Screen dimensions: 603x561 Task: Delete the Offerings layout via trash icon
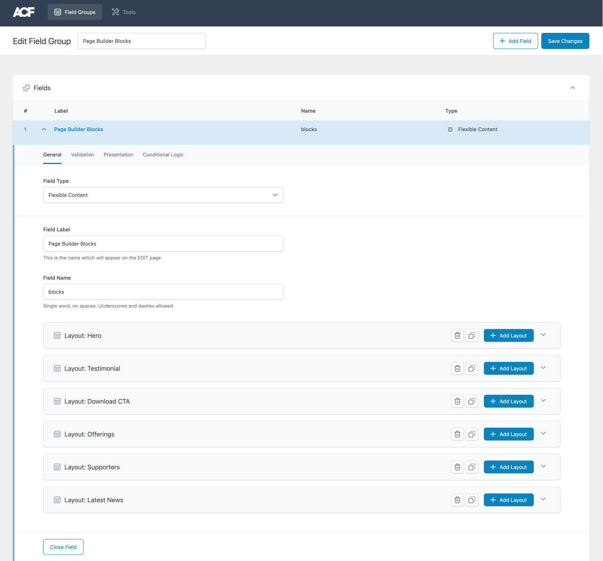click(457, 434)
